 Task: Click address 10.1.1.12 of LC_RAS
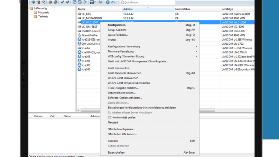point(128,14)
